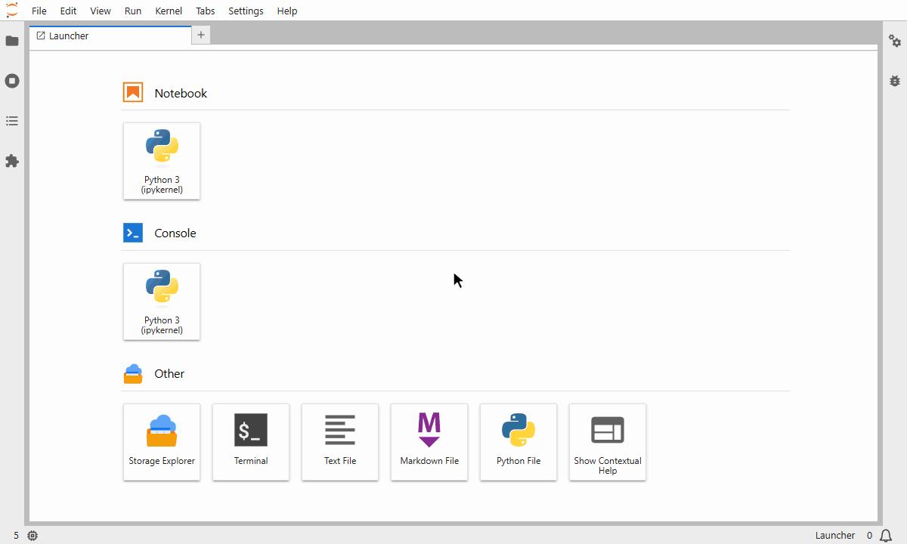
Task: Open the Settings menu
Action: [246, 11]
